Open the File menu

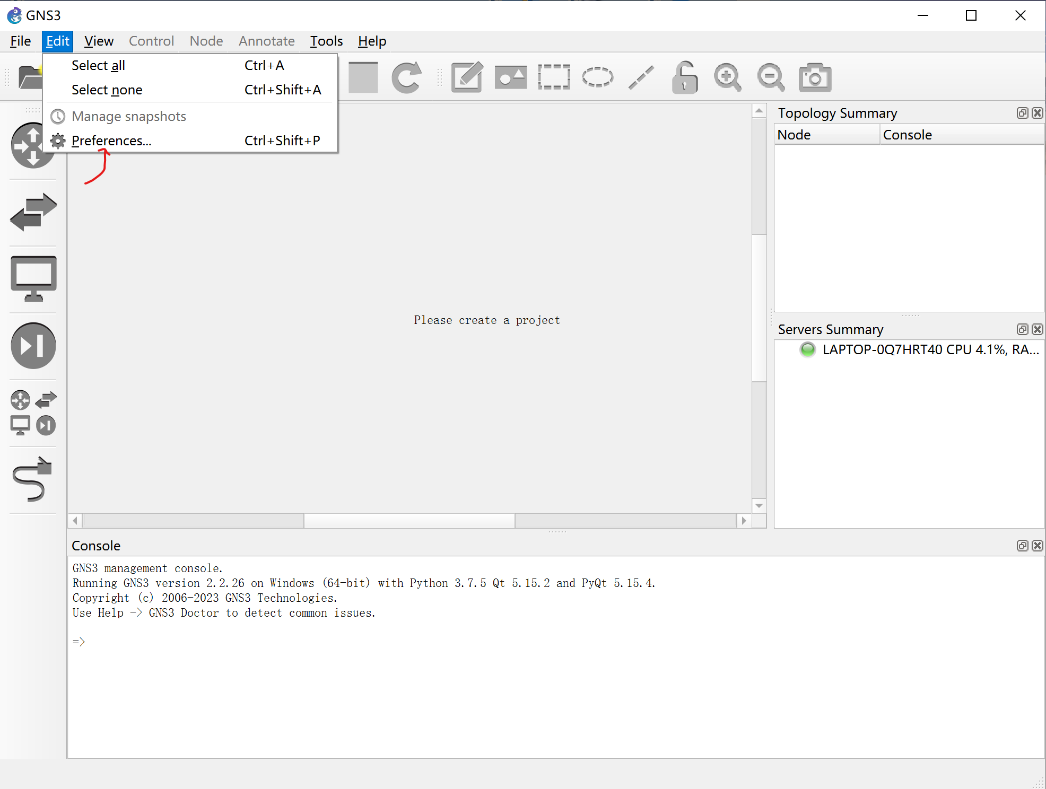point(20,41)
